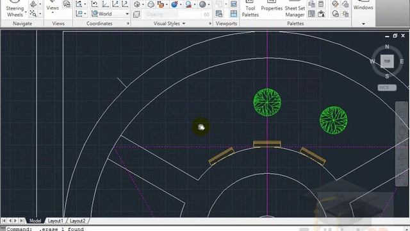410x231 pixels.
Task: Open the Pan tool flyout arrow
Action: click(40, 4)
